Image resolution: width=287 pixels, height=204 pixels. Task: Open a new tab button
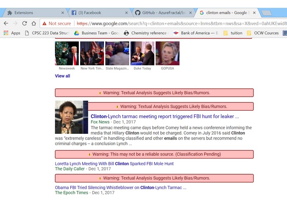click(x=266, y=13)
